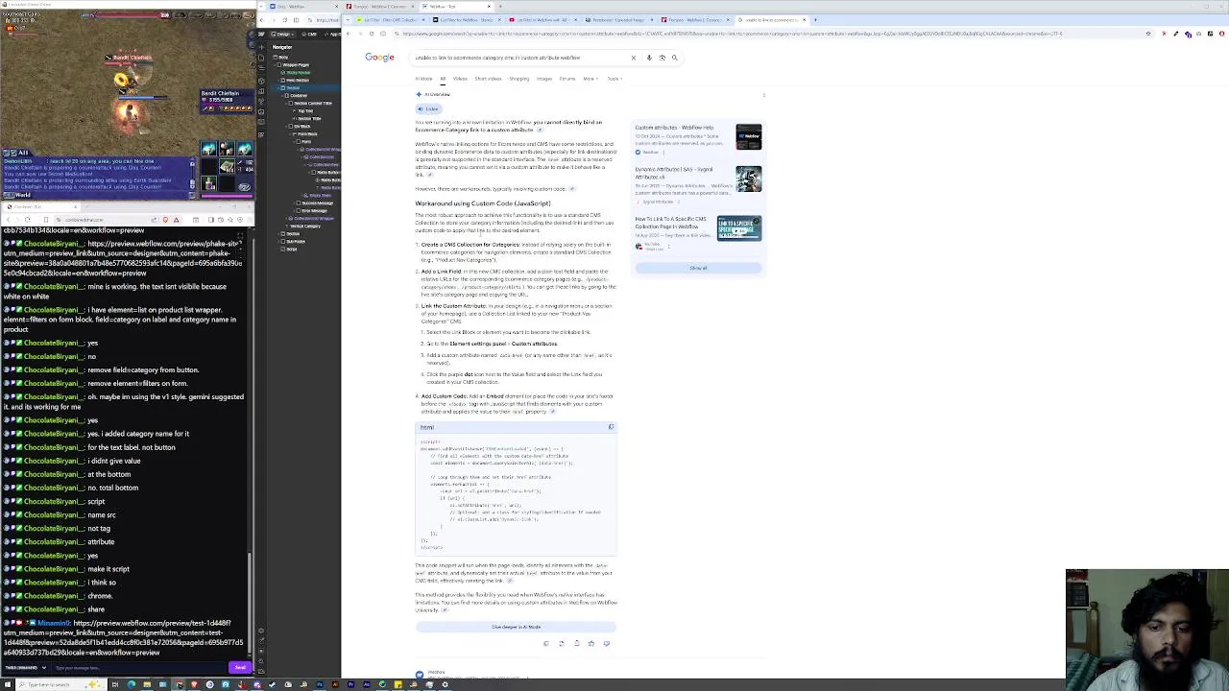
Task: Switch to AI Mode tab
Action: tap(423, 79)
